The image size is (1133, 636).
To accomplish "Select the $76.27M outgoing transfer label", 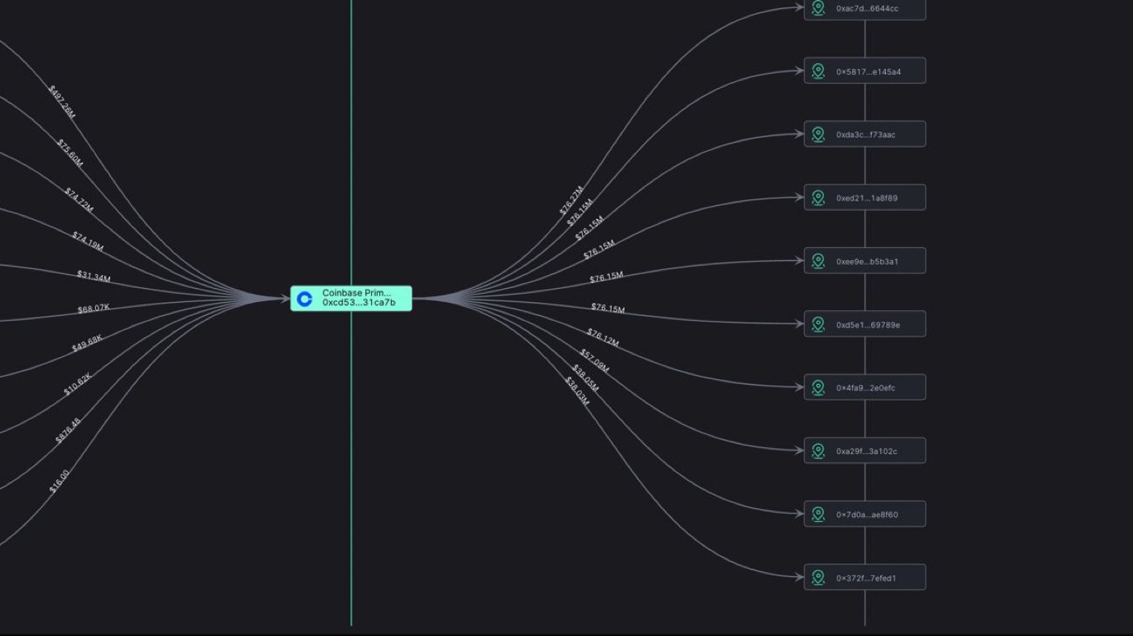I will (571, 201).
